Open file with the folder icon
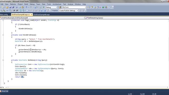Screen dimensions: 169x95 [x=7, y=7]
